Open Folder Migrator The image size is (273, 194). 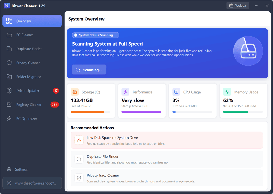32,77
